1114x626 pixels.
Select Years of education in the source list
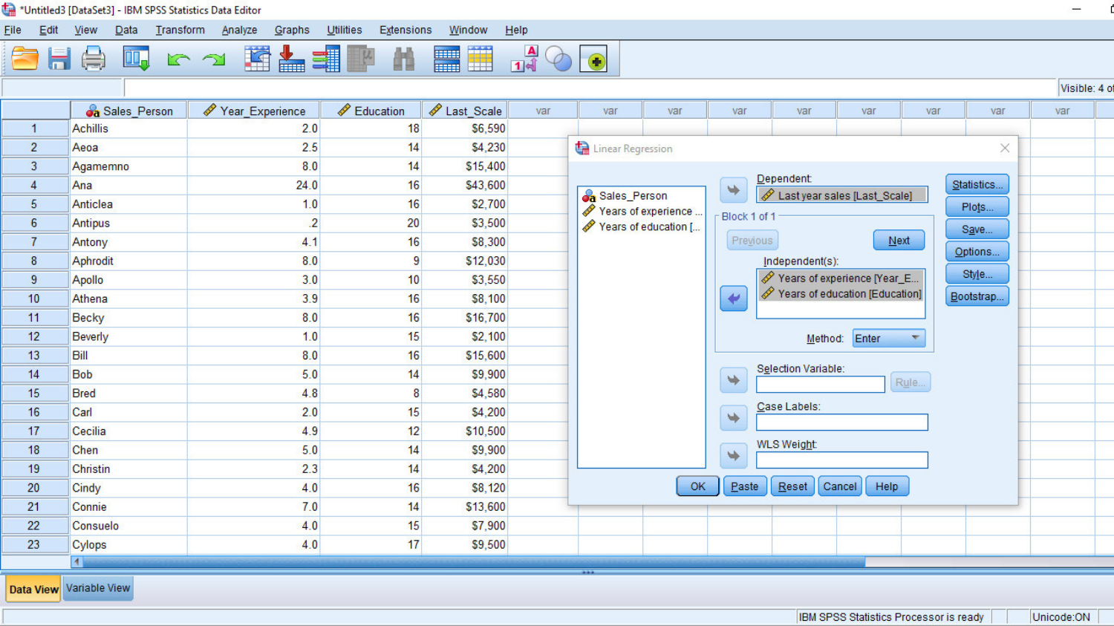[x=642, y=227]
